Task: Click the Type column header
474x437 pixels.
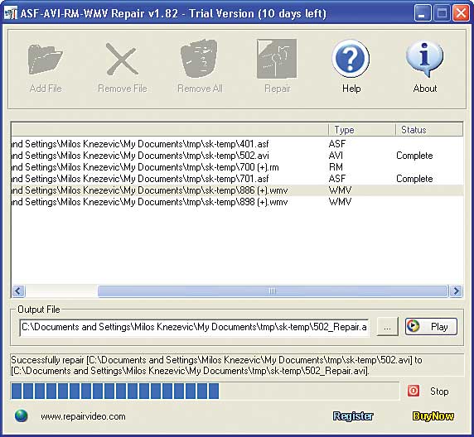Action: coord(361,130)
